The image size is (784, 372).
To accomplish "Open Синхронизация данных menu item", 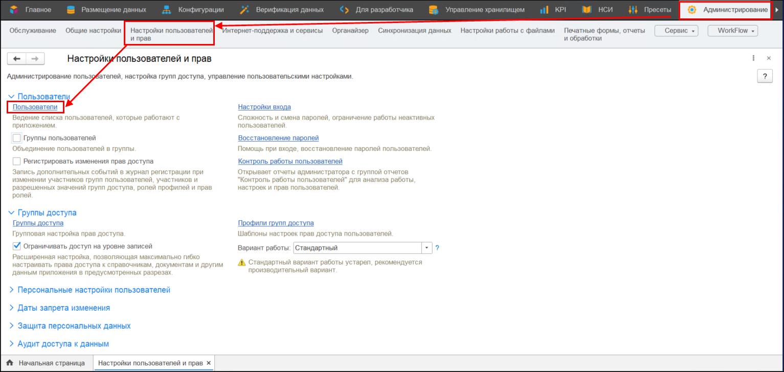I will (415, 31).
